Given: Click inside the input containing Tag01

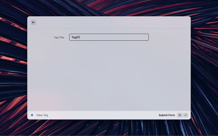Looking at the screenshot, I should [x=102, y=37].
